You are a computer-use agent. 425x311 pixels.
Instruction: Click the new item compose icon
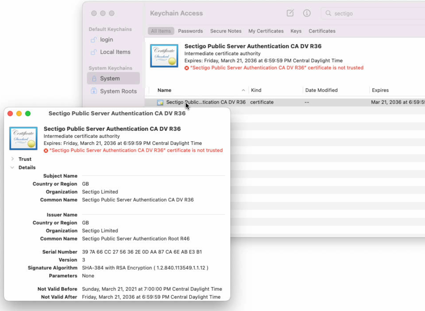tap(290, 13)
